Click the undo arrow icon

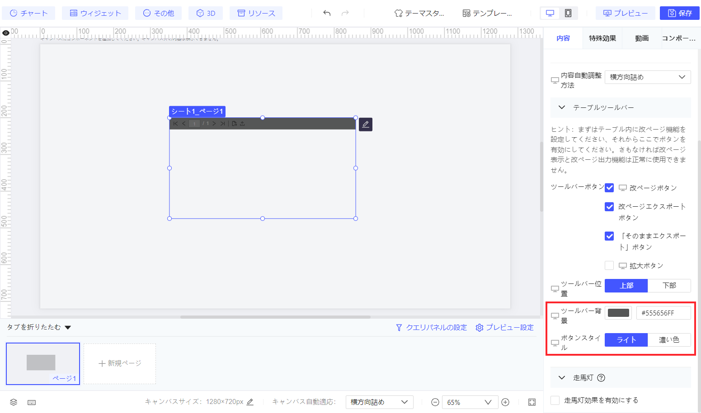(x=327, y=13)
